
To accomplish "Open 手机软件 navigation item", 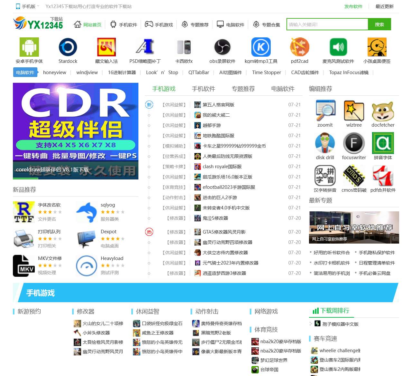I will [x=124, y=24].
